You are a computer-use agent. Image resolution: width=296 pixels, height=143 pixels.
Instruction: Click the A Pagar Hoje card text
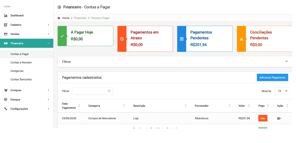click(x=82, y=32)
